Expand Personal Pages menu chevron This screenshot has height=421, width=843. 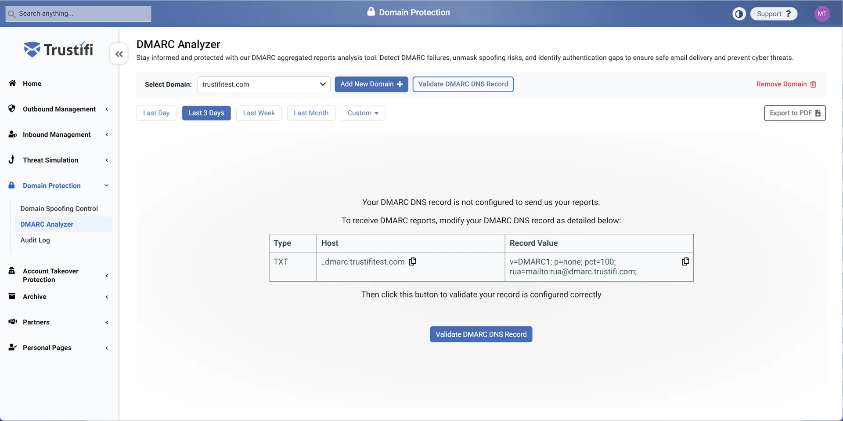[107, 348]
